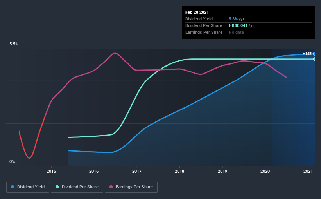Select the 2016 x-axis label

(x=94, y=171)
